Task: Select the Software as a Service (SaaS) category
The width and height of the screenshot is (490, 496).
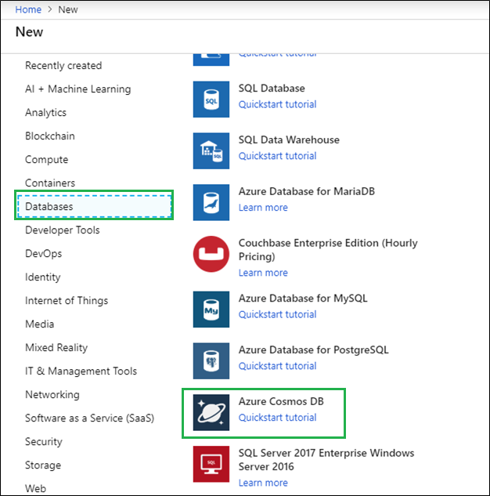Action: click(89, 418)
